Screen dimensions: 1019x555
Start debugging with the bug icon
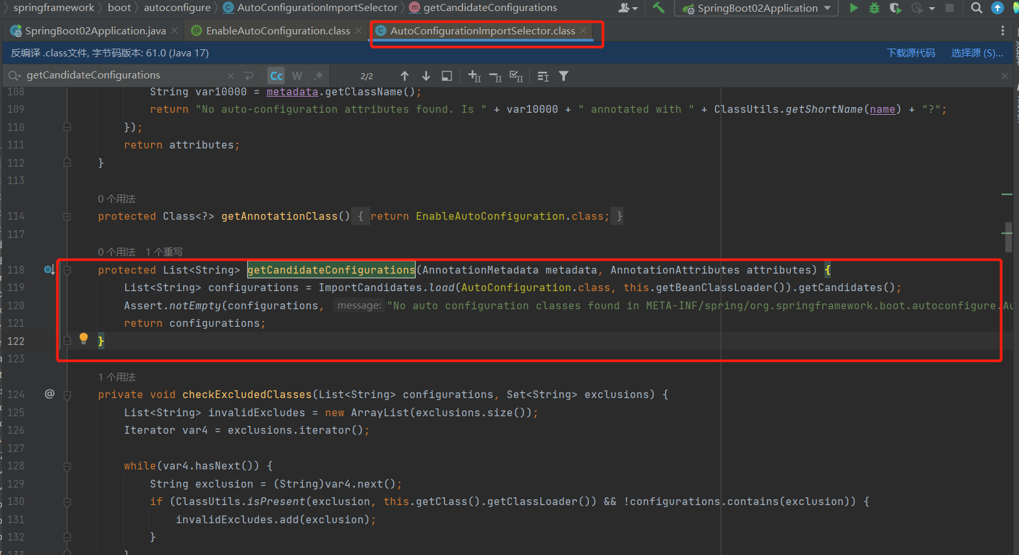click(x=874, y=8)
